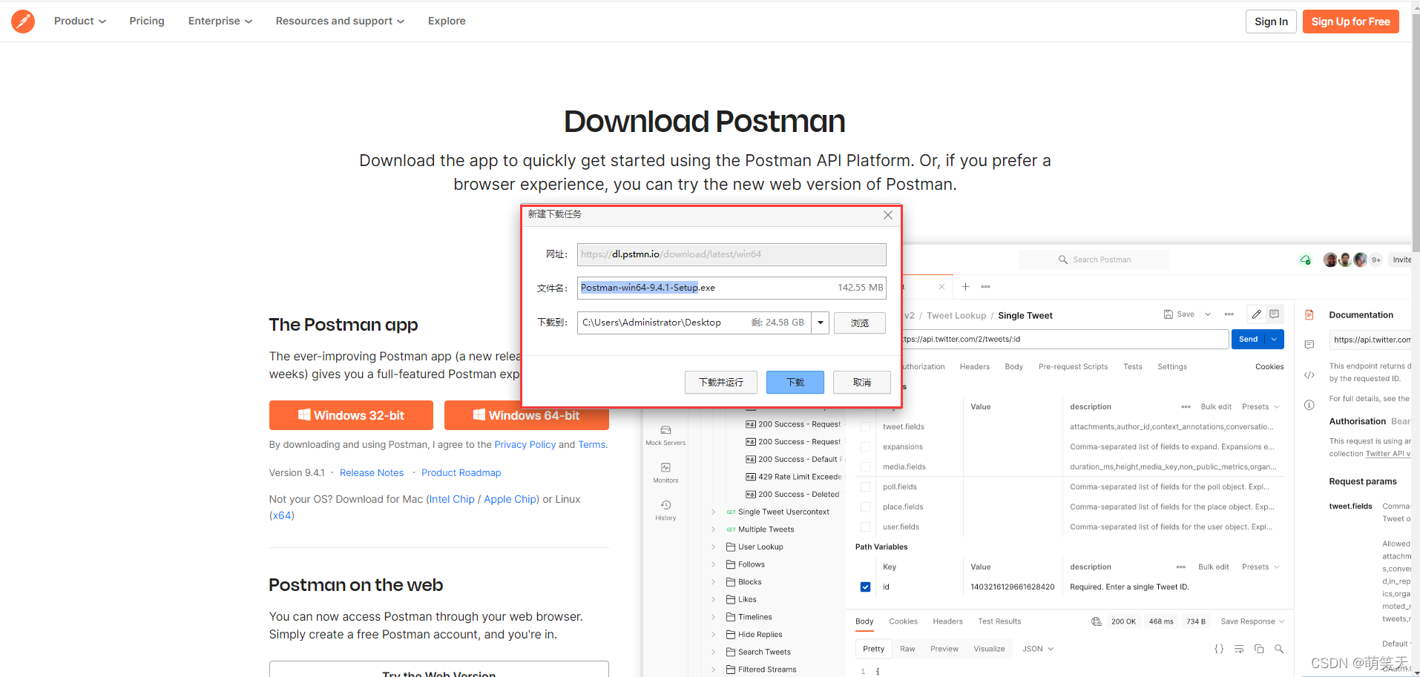The image size is (1420, 677).
Task: Click the 下载并运行 download and run button
Action: tap(721, 382)
